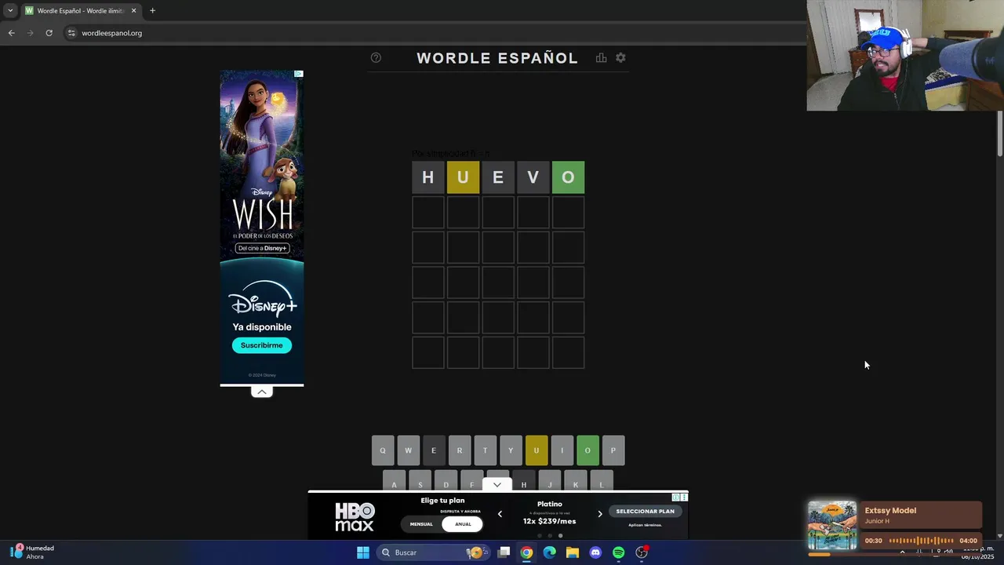This screenshot has height=565, width=1004.
Task: Open site information icon in address bar
Action: (71, 33)
